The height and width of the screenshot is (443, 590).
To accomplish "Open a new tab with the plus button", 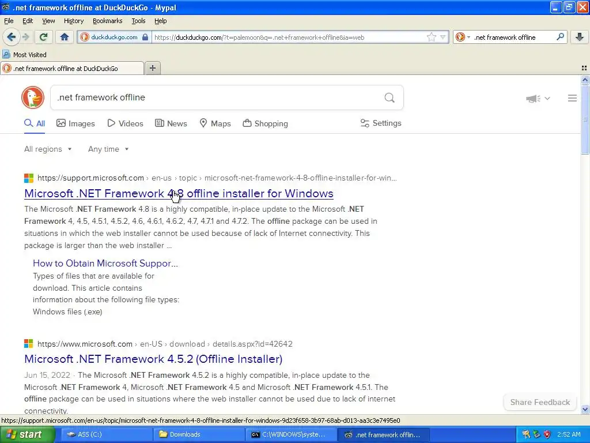I will (x=152, y=68).
